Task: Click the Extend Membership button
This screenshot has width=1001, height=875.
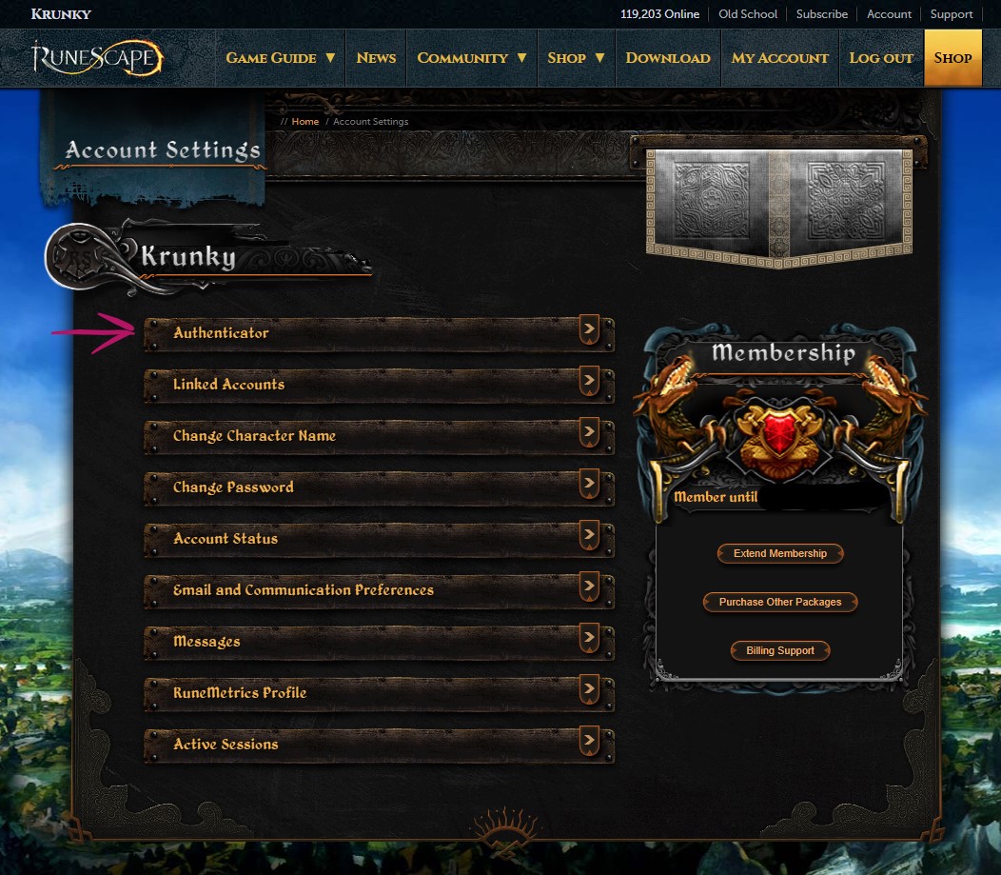Action: (x=780, y=554)
